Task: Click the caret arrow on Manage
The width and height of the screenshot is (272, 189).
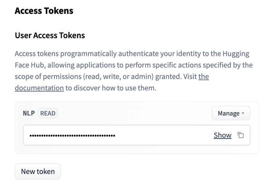Action: [243, 114]
